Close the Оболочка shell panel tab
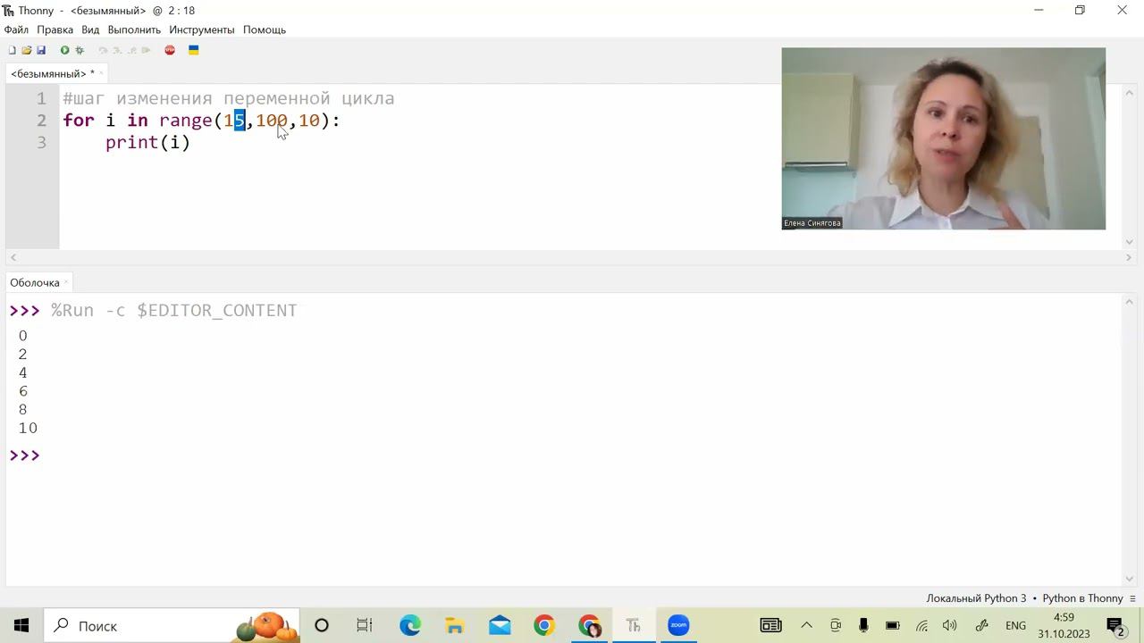 [66, 281]
